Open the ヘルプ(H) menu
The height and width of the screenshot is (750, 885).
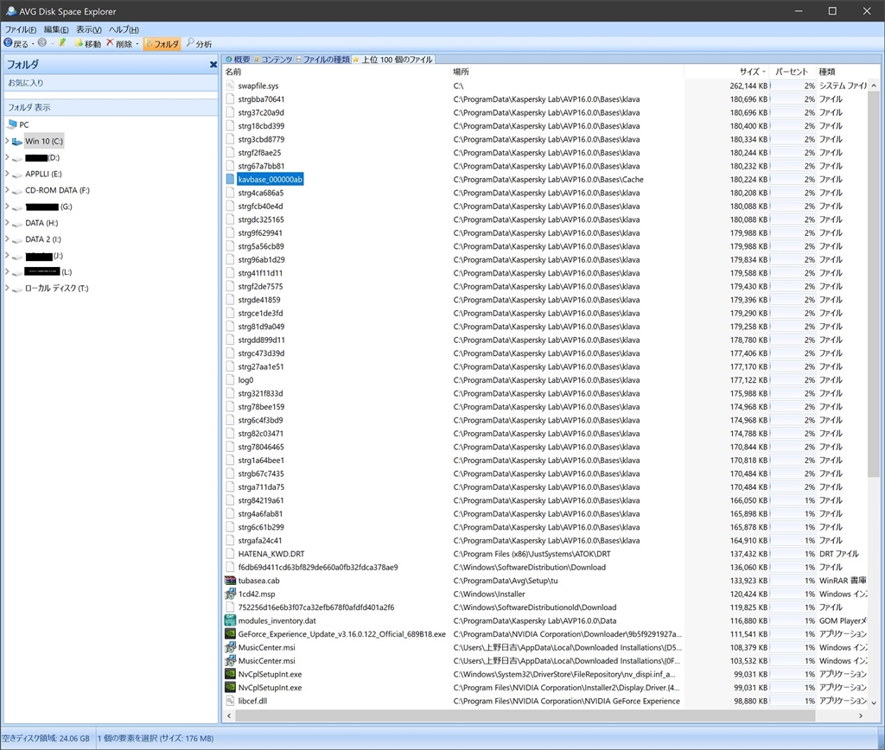124,29
